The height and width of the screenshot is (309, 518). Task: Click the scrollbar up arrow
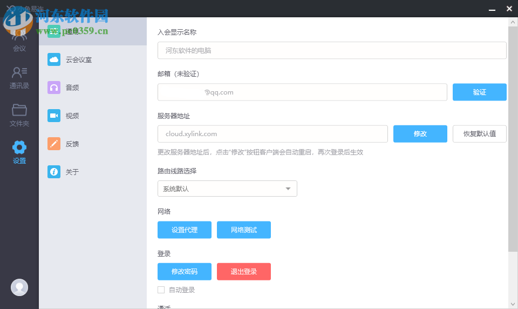pos(513,22)
